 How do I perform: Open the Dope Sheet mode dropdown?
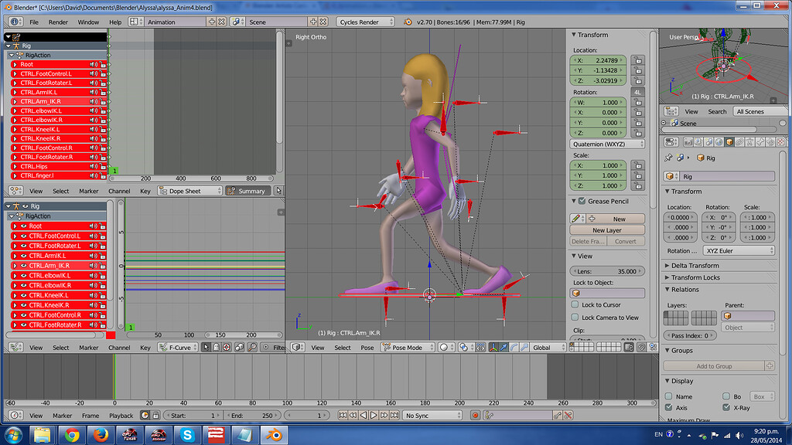click(x=190, y=191)
